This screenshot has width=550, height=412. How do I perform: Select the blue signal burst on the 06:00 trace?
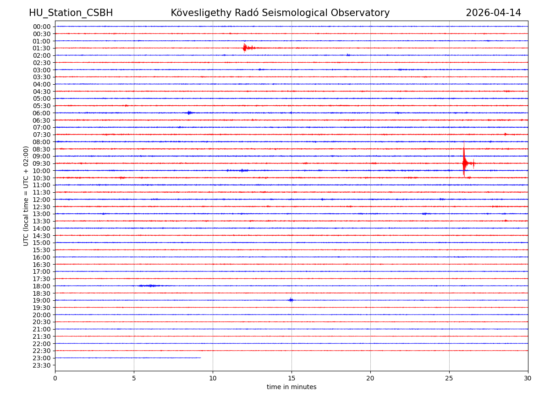[189, 113]
